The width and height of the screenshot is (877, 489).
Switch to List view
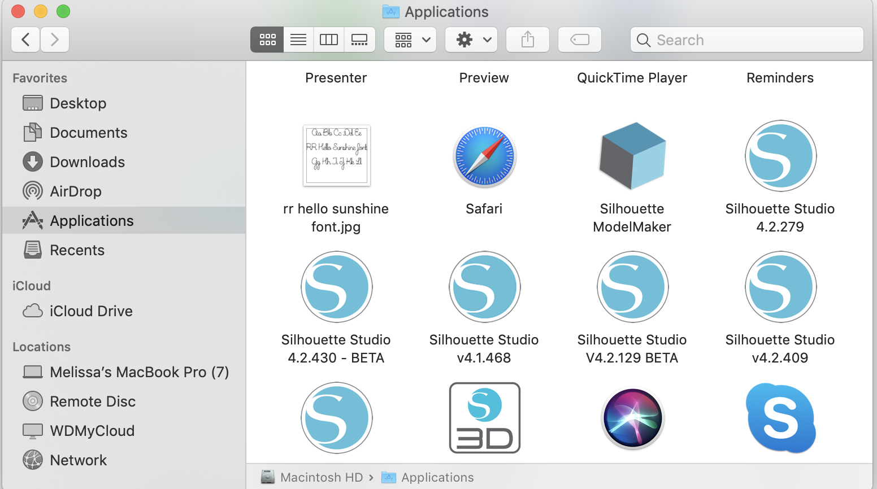tap(298, 40)
